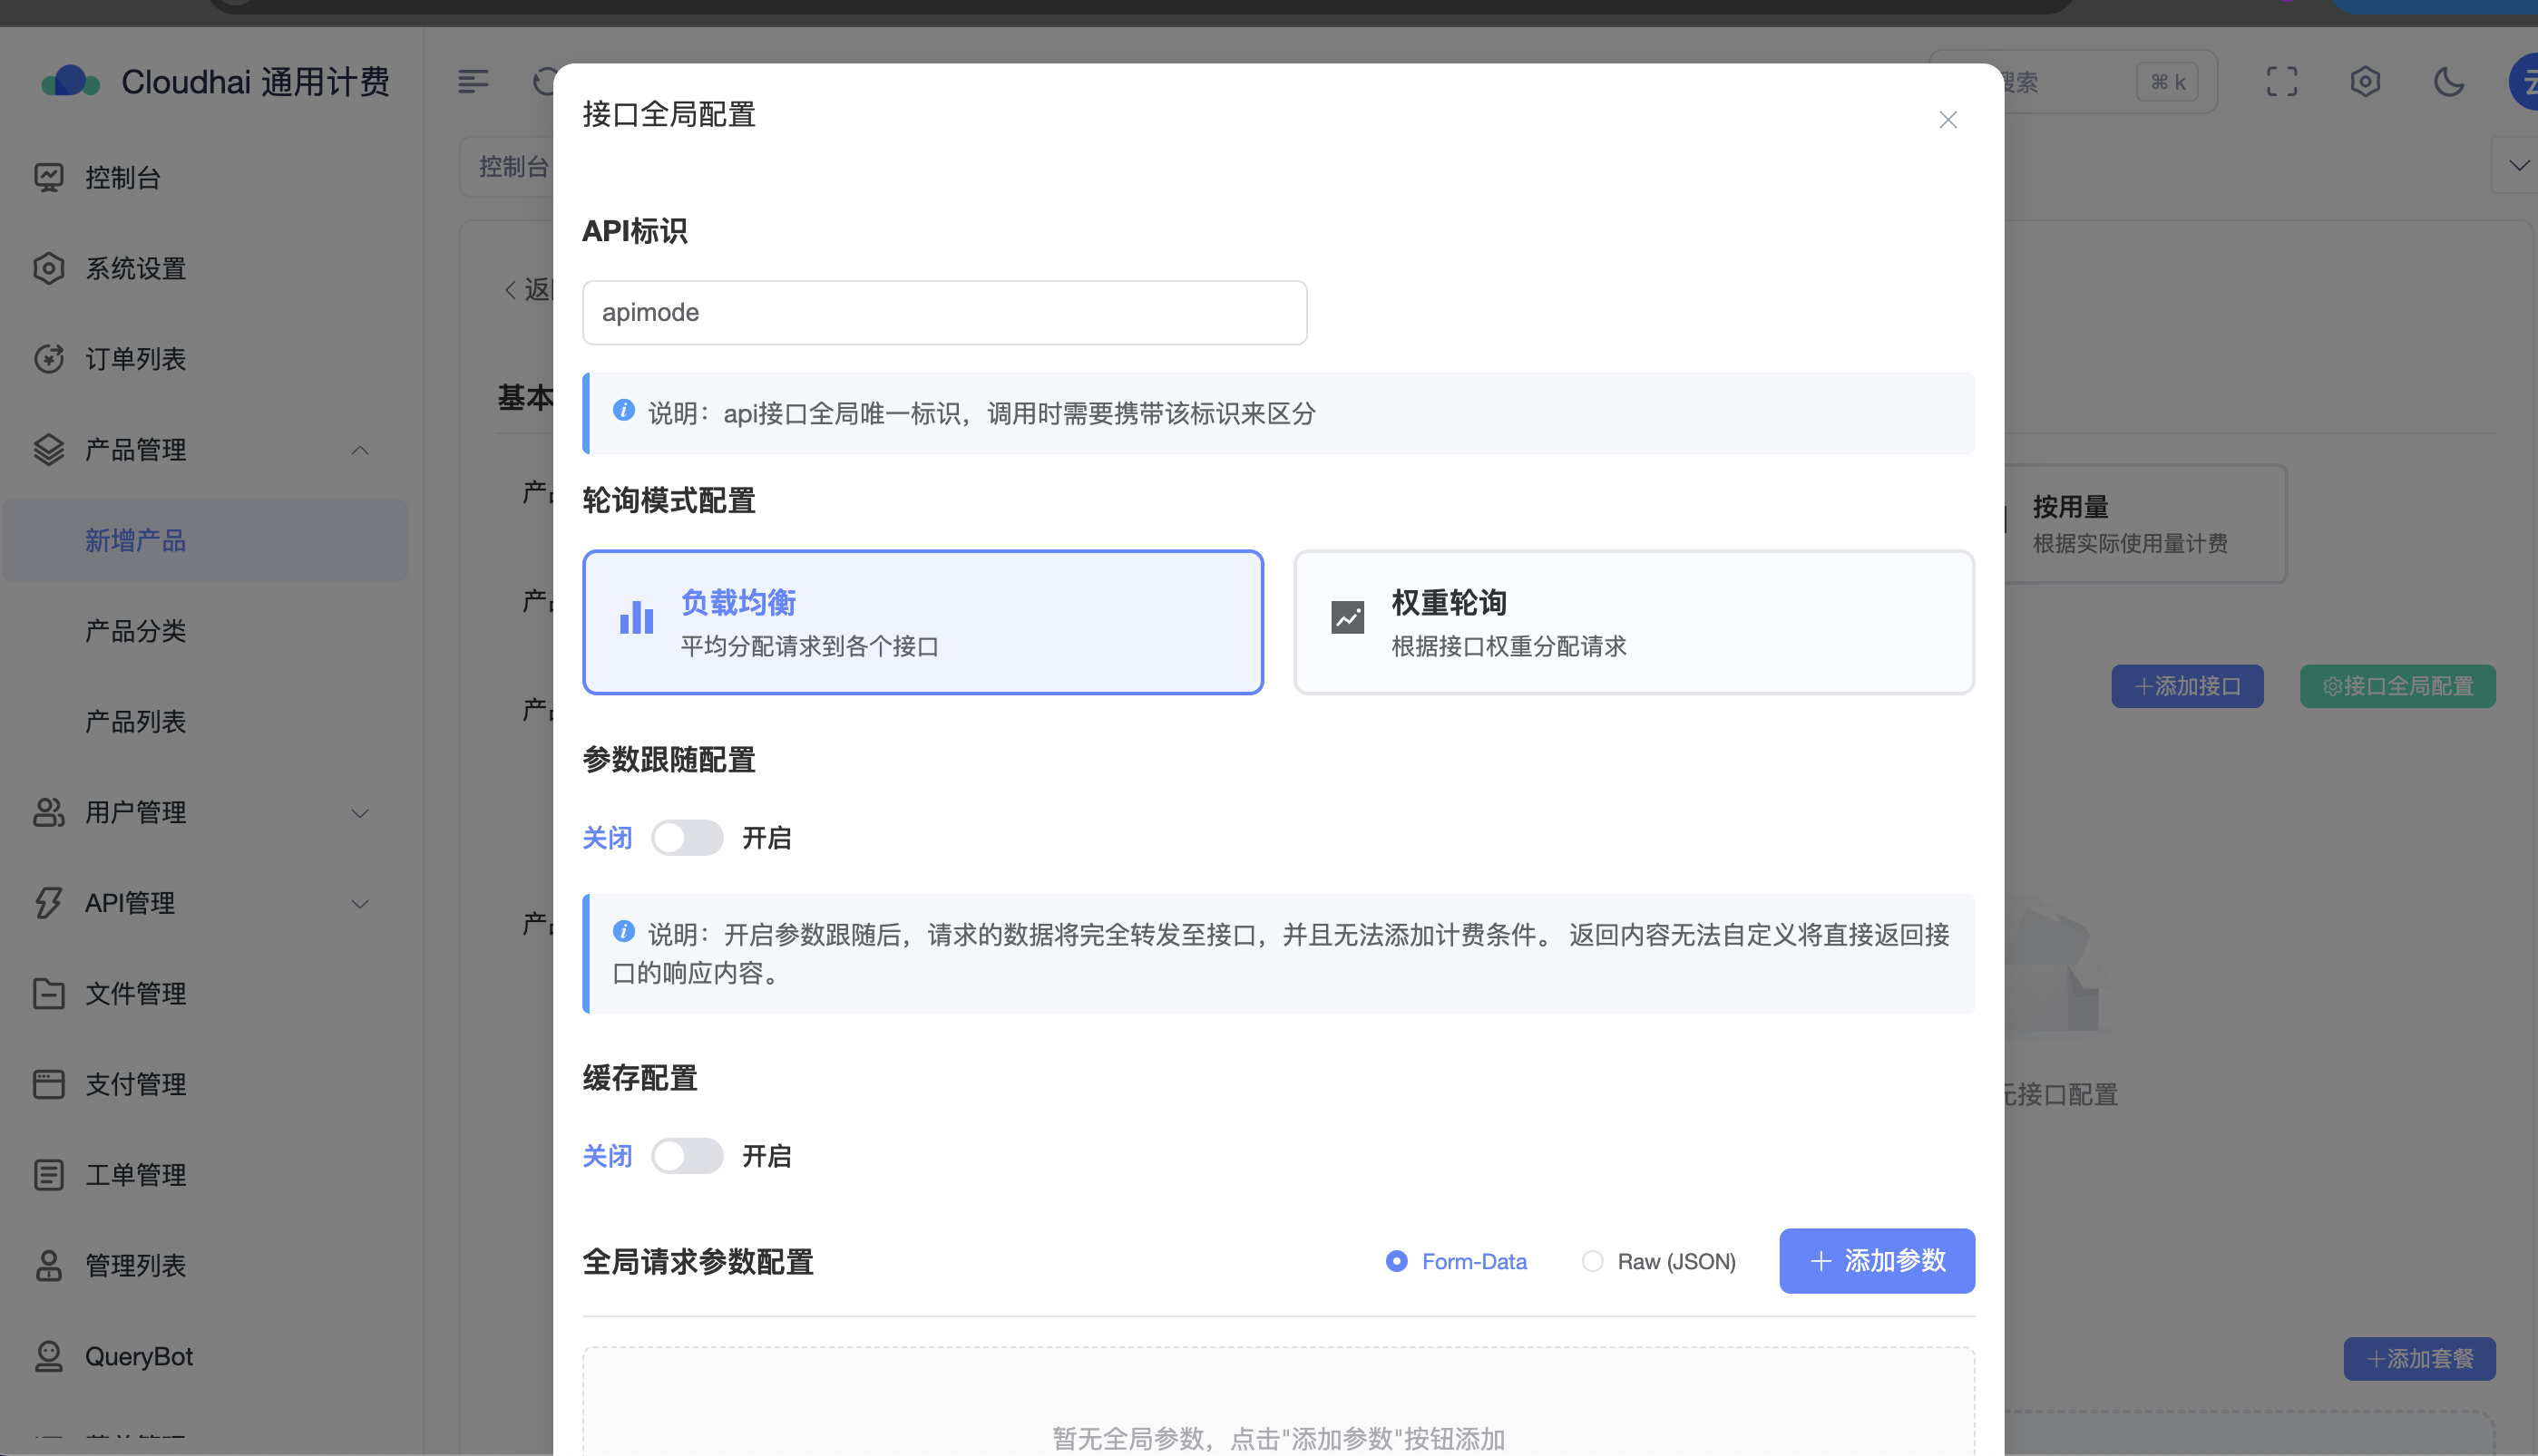The image size is (2538, 1456).
Task: Go to 系统设置 menu item
Action: (135, 268)
